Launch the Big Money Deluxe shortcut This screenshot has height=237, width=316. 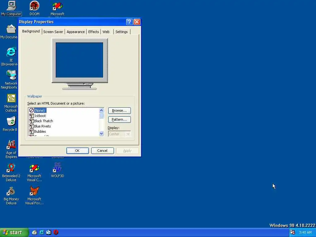[11, 196]
